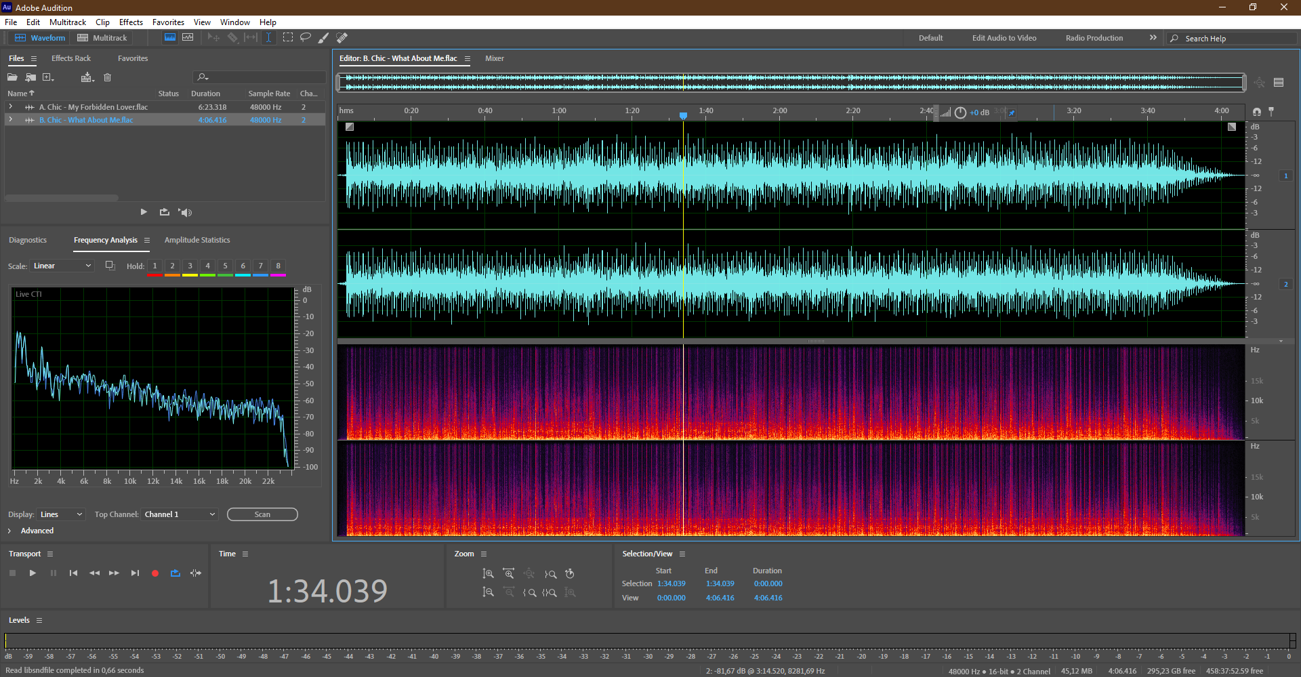Click the Files panel Loop Playback icon
The width and height of the screenshot is (1301, 677).
(x=164, y=212)
